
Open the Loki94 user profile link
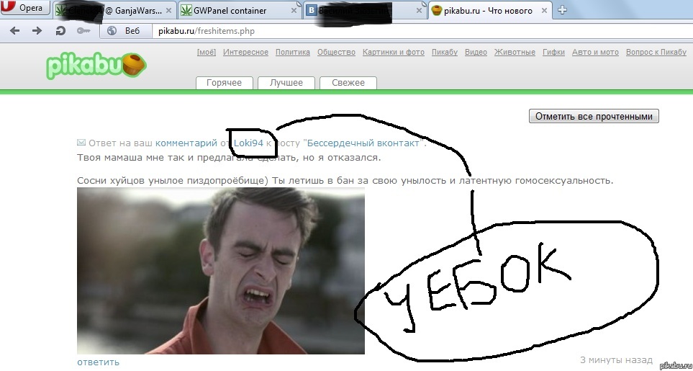click(248, 143)
